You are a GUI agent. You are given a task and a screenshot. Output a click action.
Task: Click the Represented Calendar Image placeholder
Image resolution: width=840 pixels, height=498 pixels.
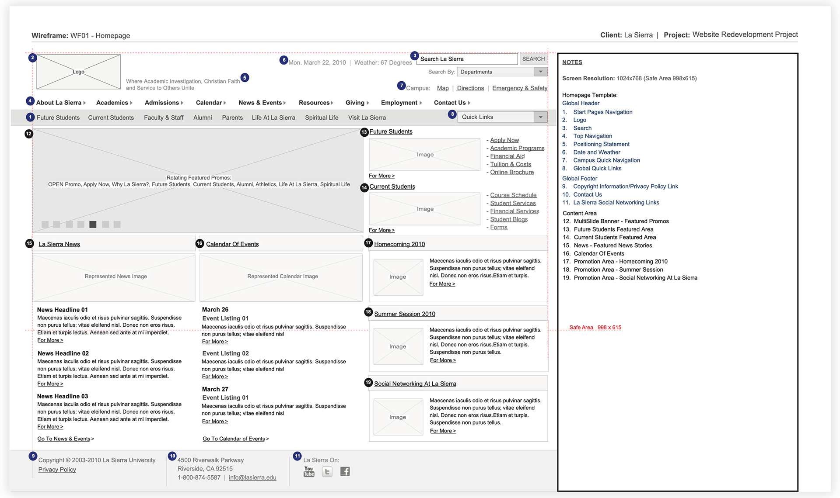281,277
